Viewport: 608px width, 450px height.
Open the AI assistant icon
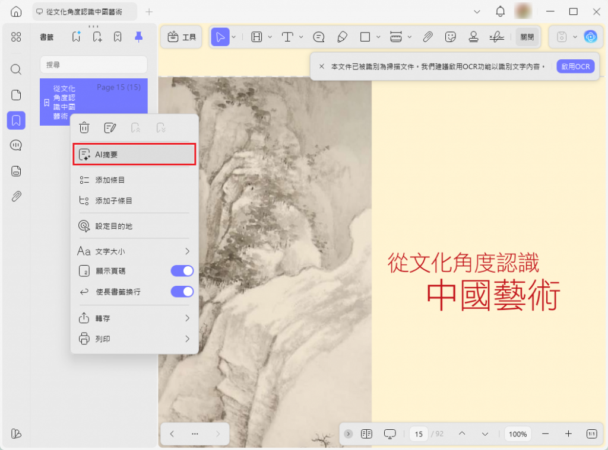tap(590, 37)
